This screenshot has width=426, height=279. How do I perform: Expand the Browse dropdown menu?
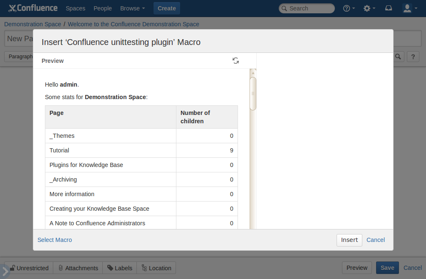132,8
